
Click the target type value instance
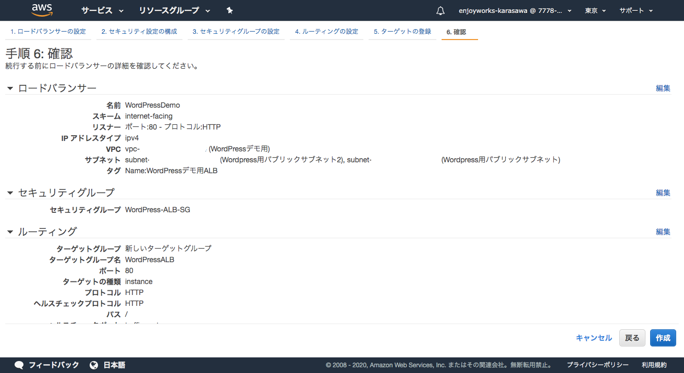pyautogui.click(x=139, y=281)
